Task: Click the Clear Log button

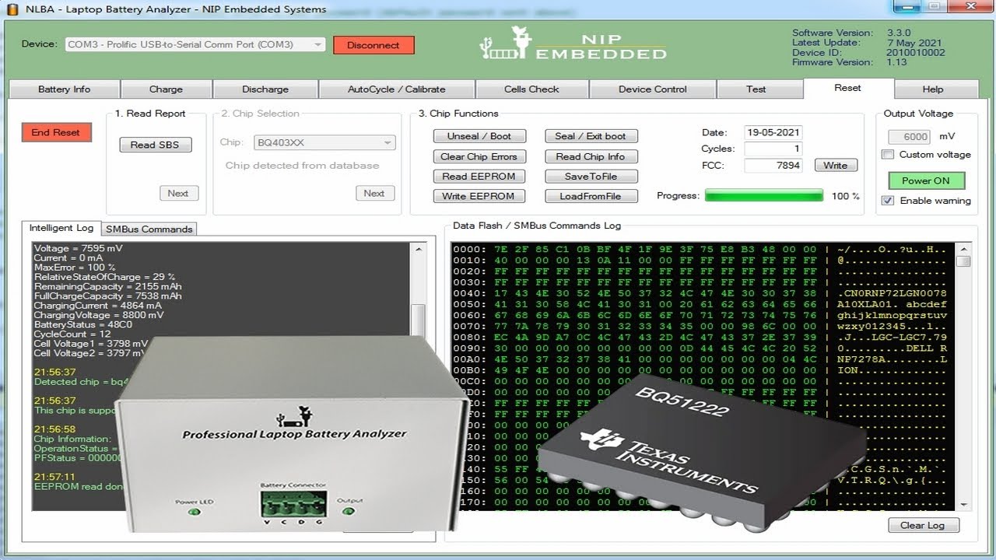Action: [x=923, y=525]
